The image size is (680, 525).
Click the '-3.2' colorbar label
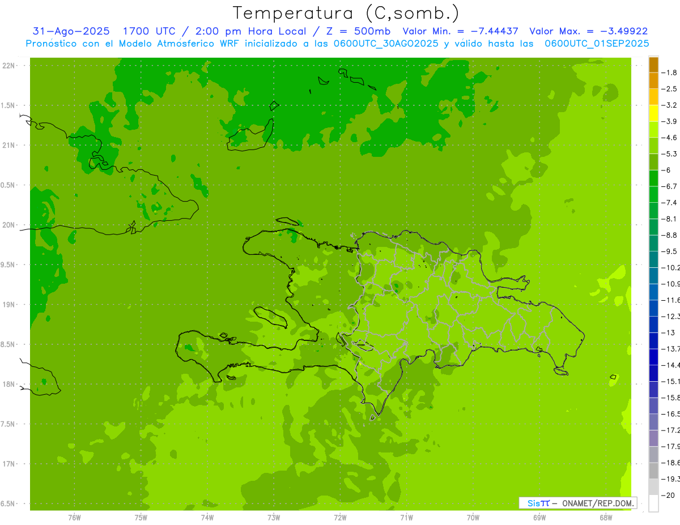click(x=669, y=105)
